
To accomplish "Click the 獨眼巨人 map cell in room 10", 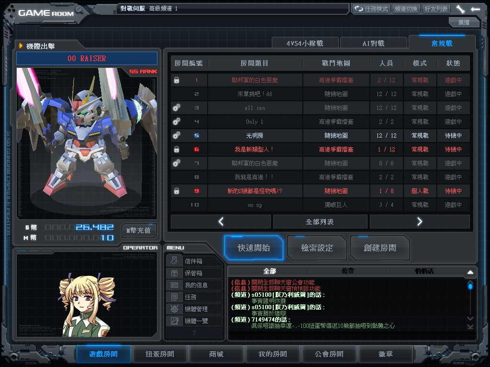I will coord(336,205).
